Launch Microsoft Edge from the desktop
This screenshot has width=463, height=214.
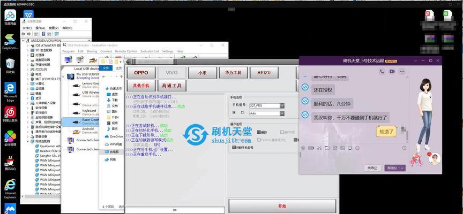point(10,91)
